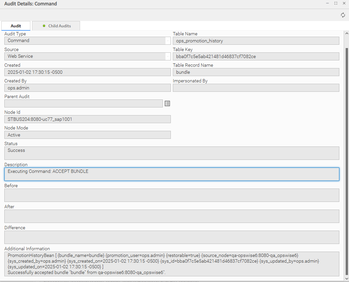The width and height of the screenshot is (349, 282).
Task: Open the Source dropdown arrow
Action: click(167, 56)
